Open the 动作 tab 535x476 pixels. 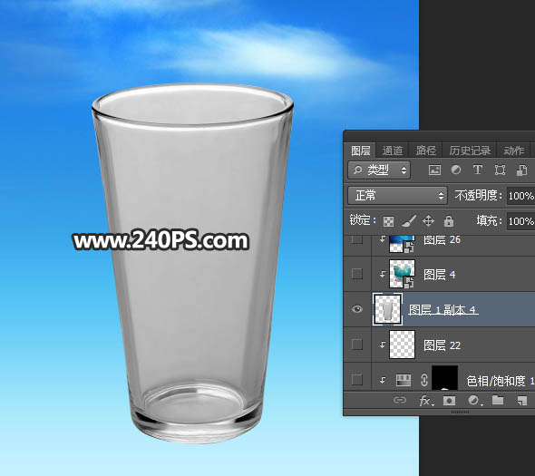point(514,151)
